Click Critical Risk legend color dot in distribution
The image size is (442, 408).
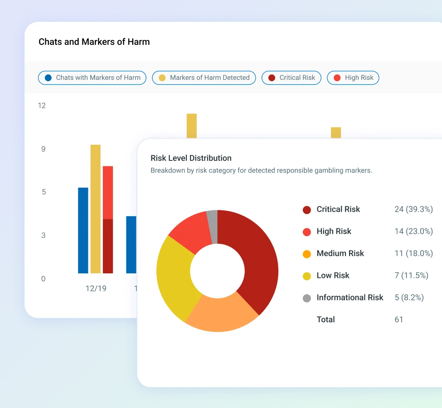(307, 210)
